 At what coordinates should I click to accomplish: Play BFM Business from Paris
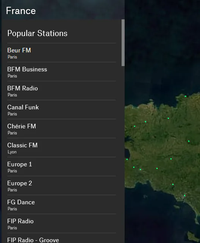click(x=61, y=72)
